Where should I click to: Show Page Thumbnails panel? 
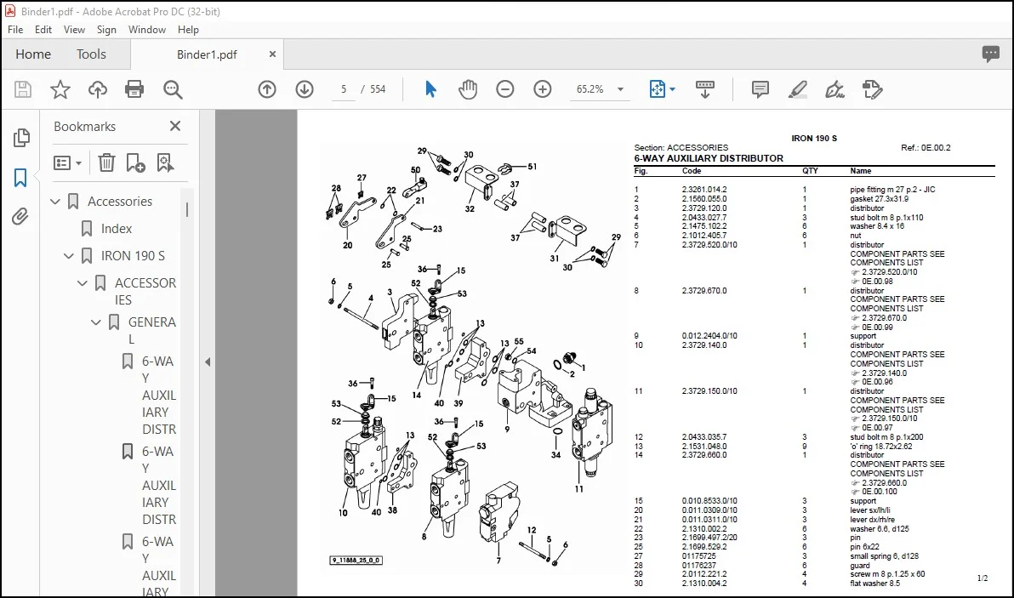pos(20,137)
